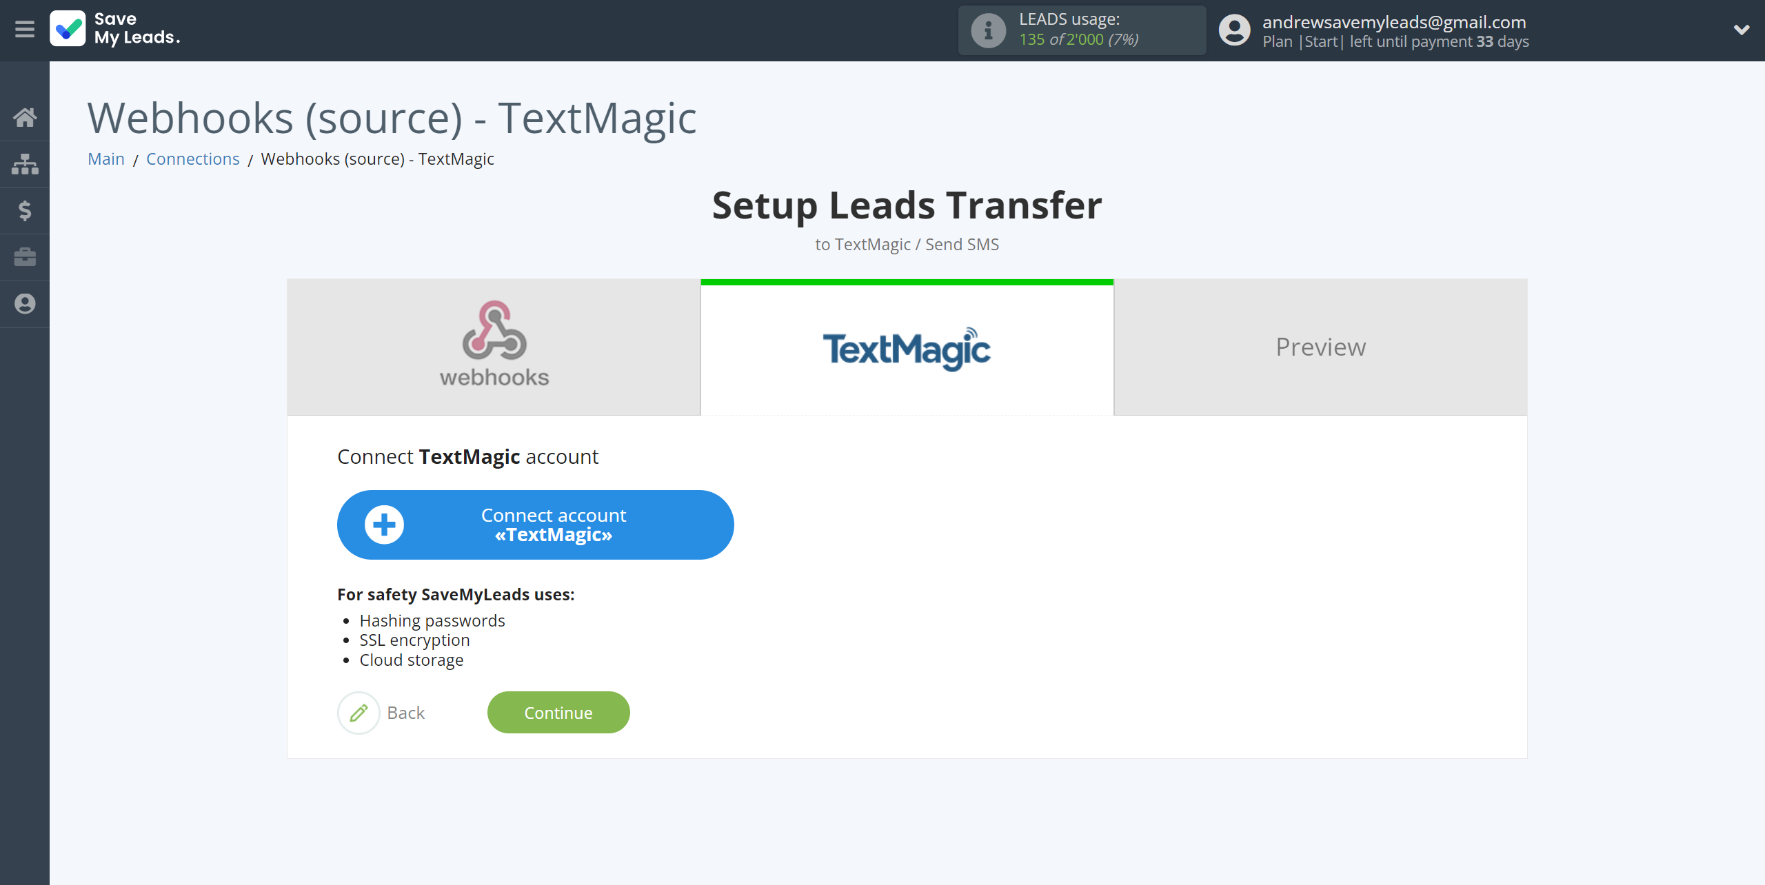Click the Preview tab
1765x885 pixels.
click(x=1320, y=345)
